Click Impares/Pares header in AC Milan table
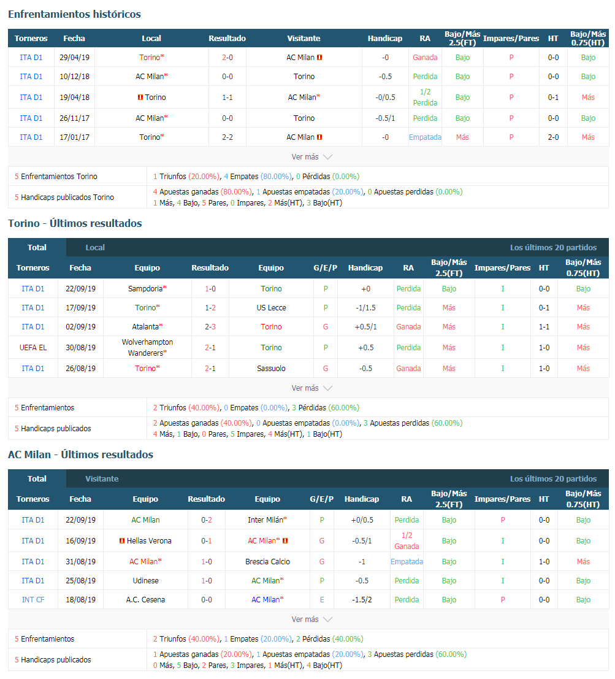This screenshot has width=615, height=679. (x=502, y=499)
